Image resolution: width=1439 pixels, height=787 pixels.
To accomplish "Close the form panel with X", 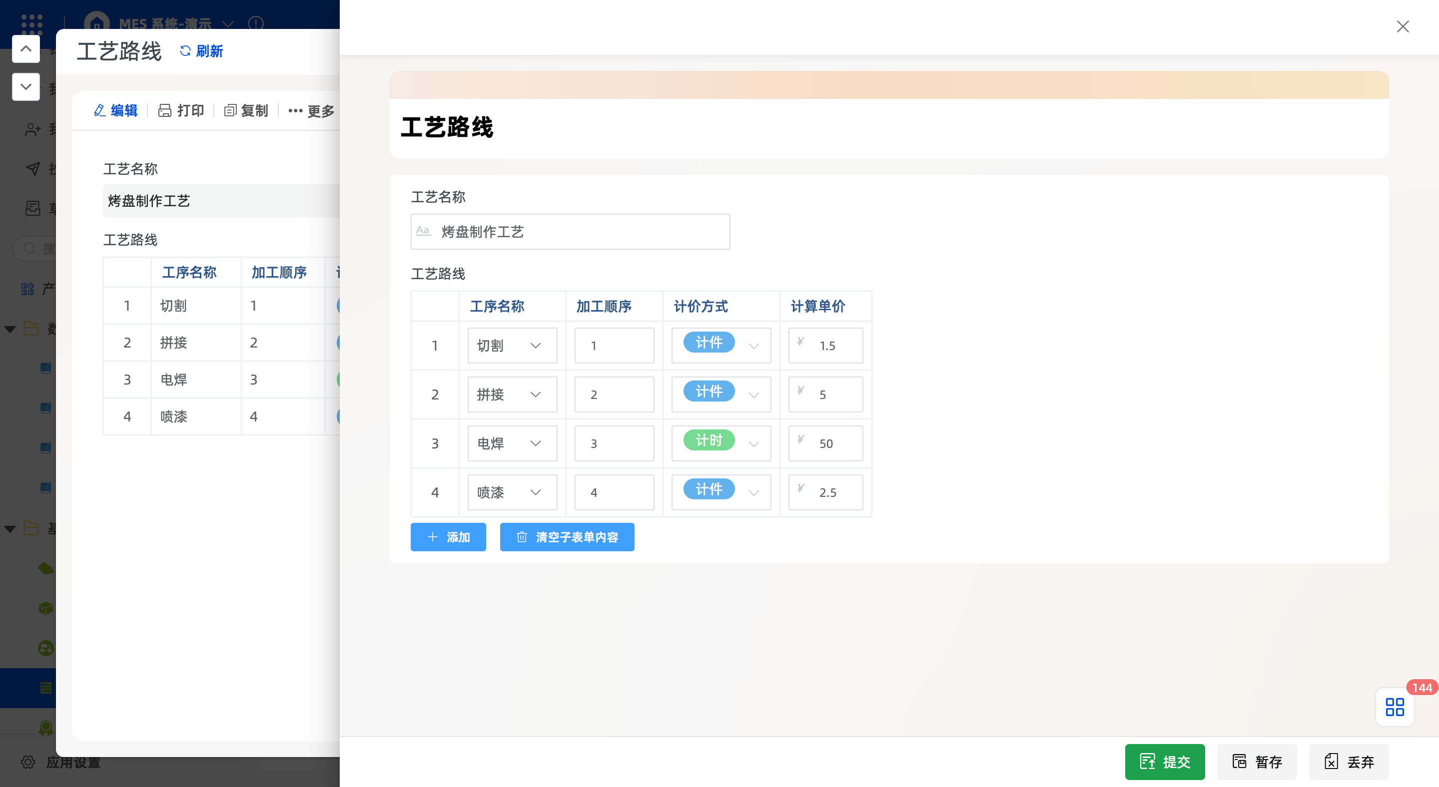I will pyautogui.click(x=1402, y=26).
